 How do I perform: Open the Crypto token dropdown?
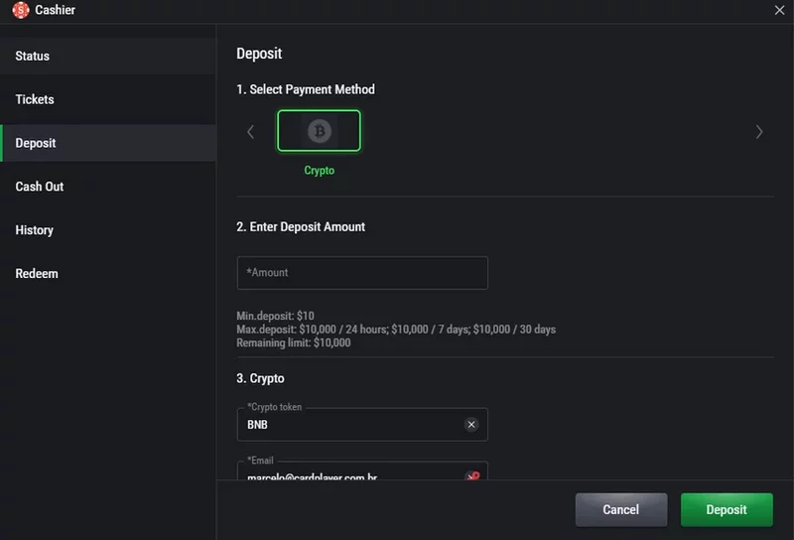tap(352, 425)
